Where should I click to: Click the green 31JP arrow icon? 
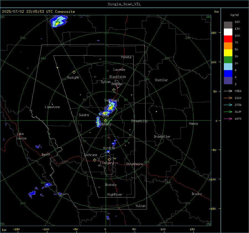[x=228, y=112]
